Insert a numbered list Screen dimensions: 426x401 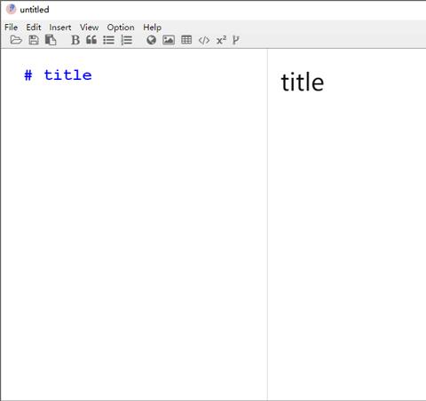point(126,40)
